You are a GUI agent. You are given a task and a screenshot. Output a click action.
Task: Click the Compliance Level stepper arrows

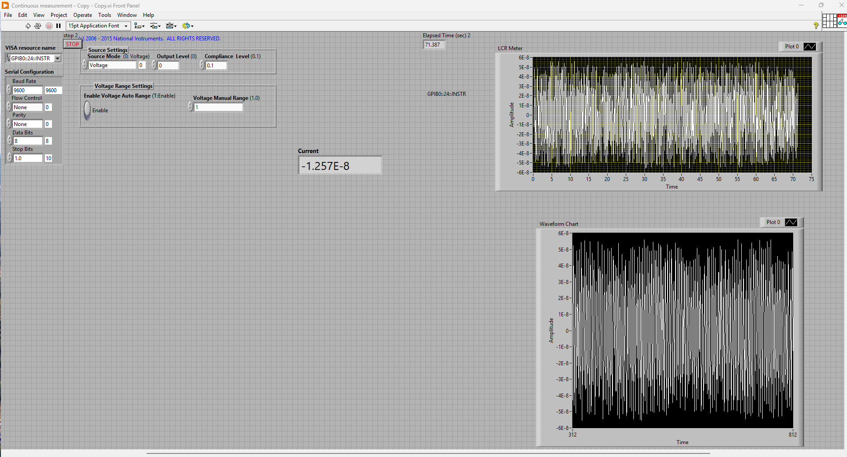pyautogui.click(x=202, y=65)
